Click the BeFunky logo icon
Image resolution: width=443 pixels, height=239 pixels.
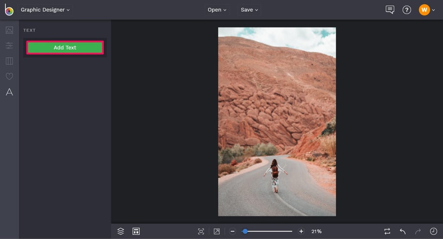[9, 9]
